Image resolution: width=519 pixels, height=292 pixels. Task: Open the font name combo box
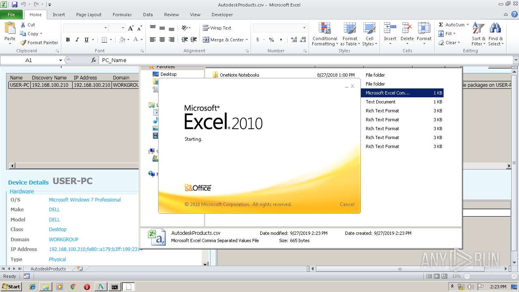(x=86, y=28)
